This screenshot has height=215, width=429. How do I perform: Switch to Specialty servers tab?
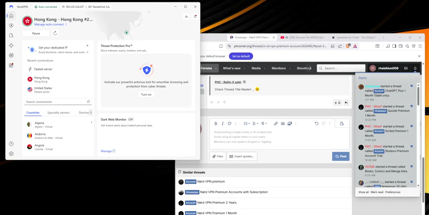click(x=58, y=113)
